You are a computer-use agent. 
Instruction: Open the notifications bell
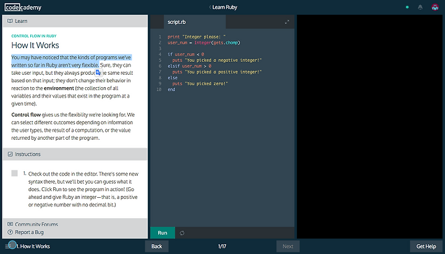(420, 7)
